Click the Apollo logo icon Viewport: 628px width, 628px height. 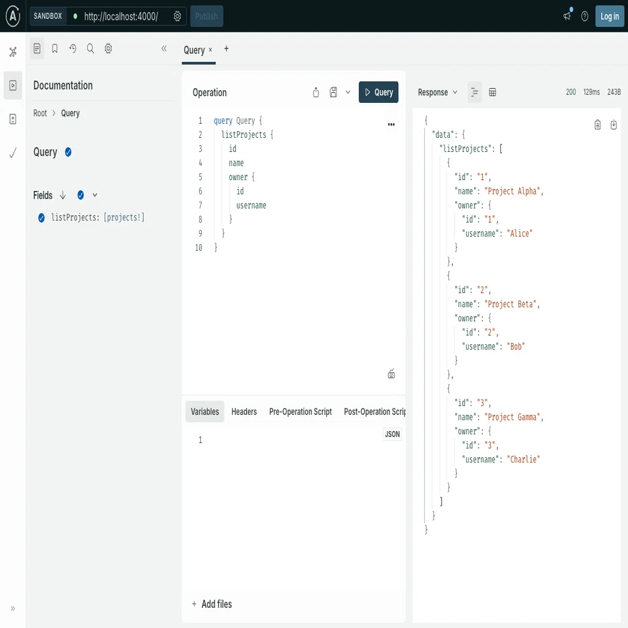(x=13, y=16)
